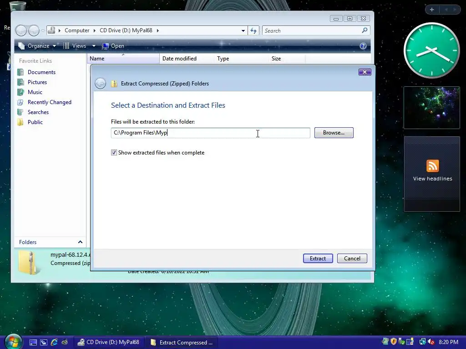Screen dimensions: 466x349
Task: Sort by Name column header
Action: coord(123,59)
